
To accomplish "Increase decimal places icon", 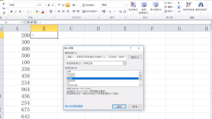I will (120, 12).
